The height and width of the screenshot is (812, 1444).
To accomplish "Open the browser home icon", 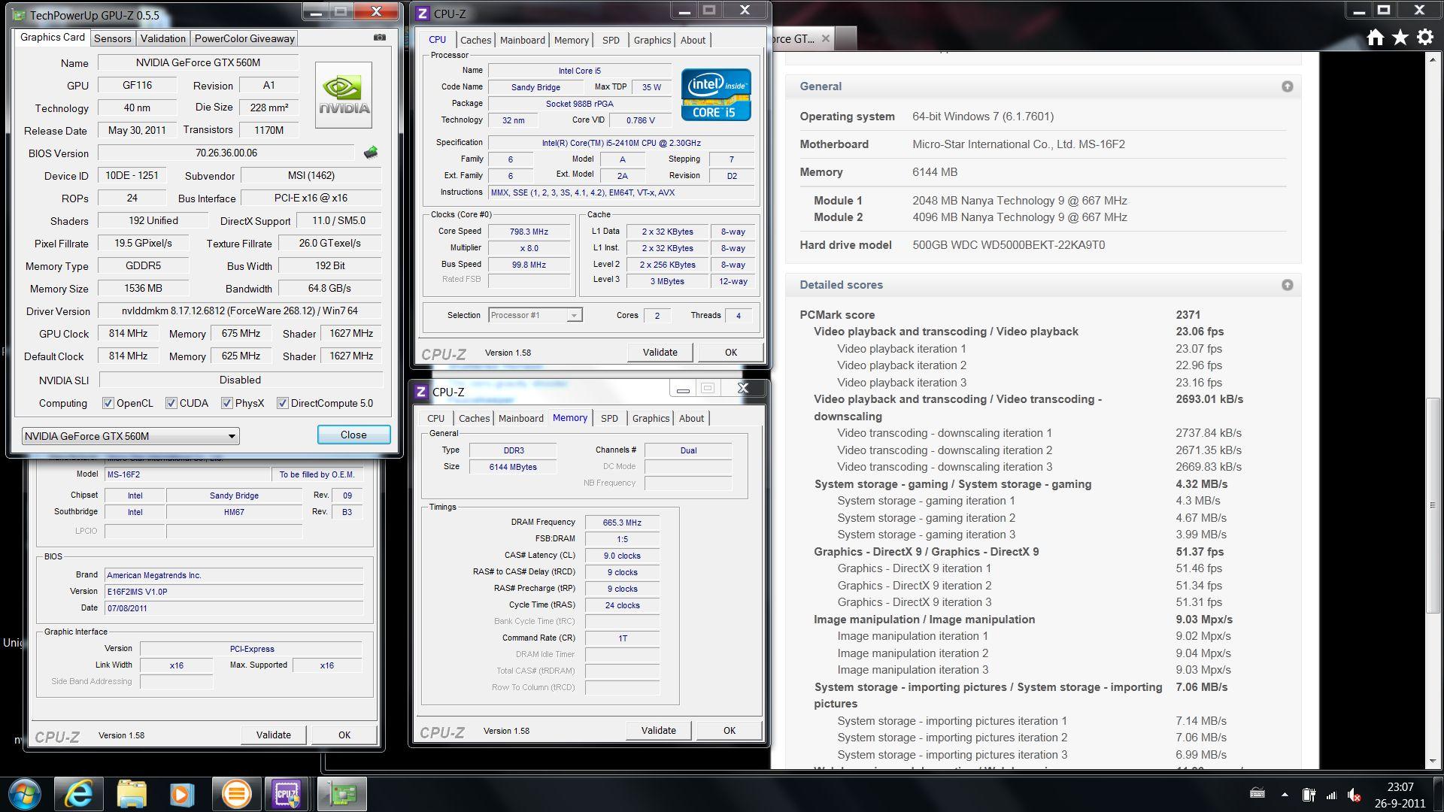I will pos(1376,38).
